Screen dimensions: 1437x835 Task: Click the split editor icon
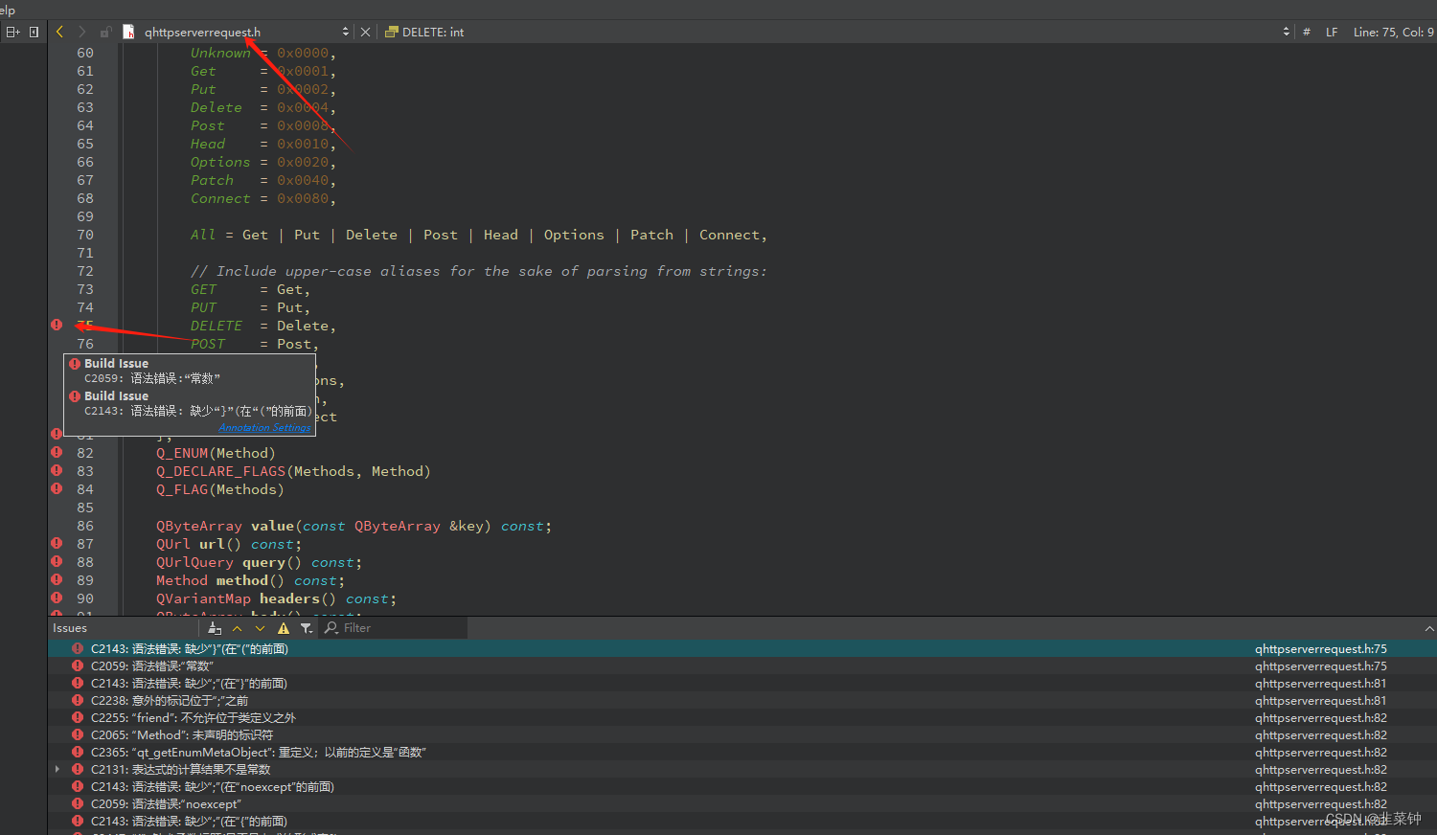click(12, 32)
